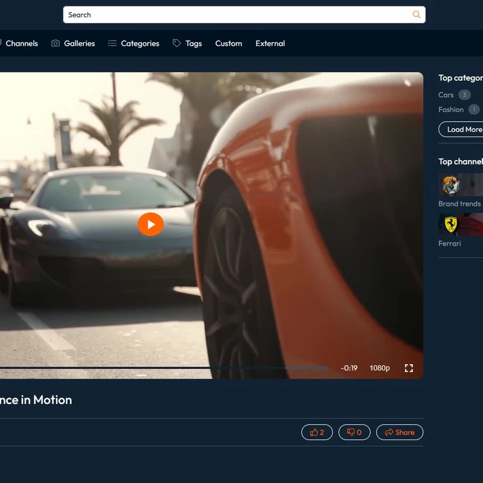Open the Custom menu item
Image resolution: width=483 pixels, height=483 pixels.
pyautogui.click(x=228, y=43)
